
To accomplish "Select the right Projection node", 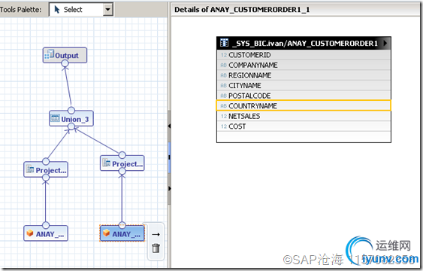I will click(x=122, y=163).
